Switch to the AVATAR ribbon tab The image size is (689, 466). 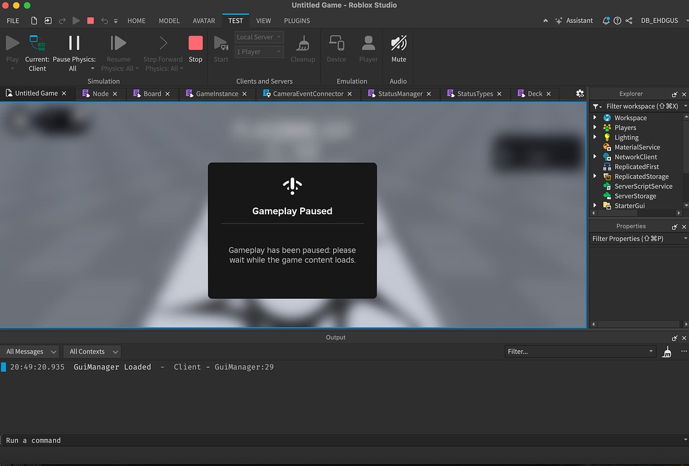point(204,21)
